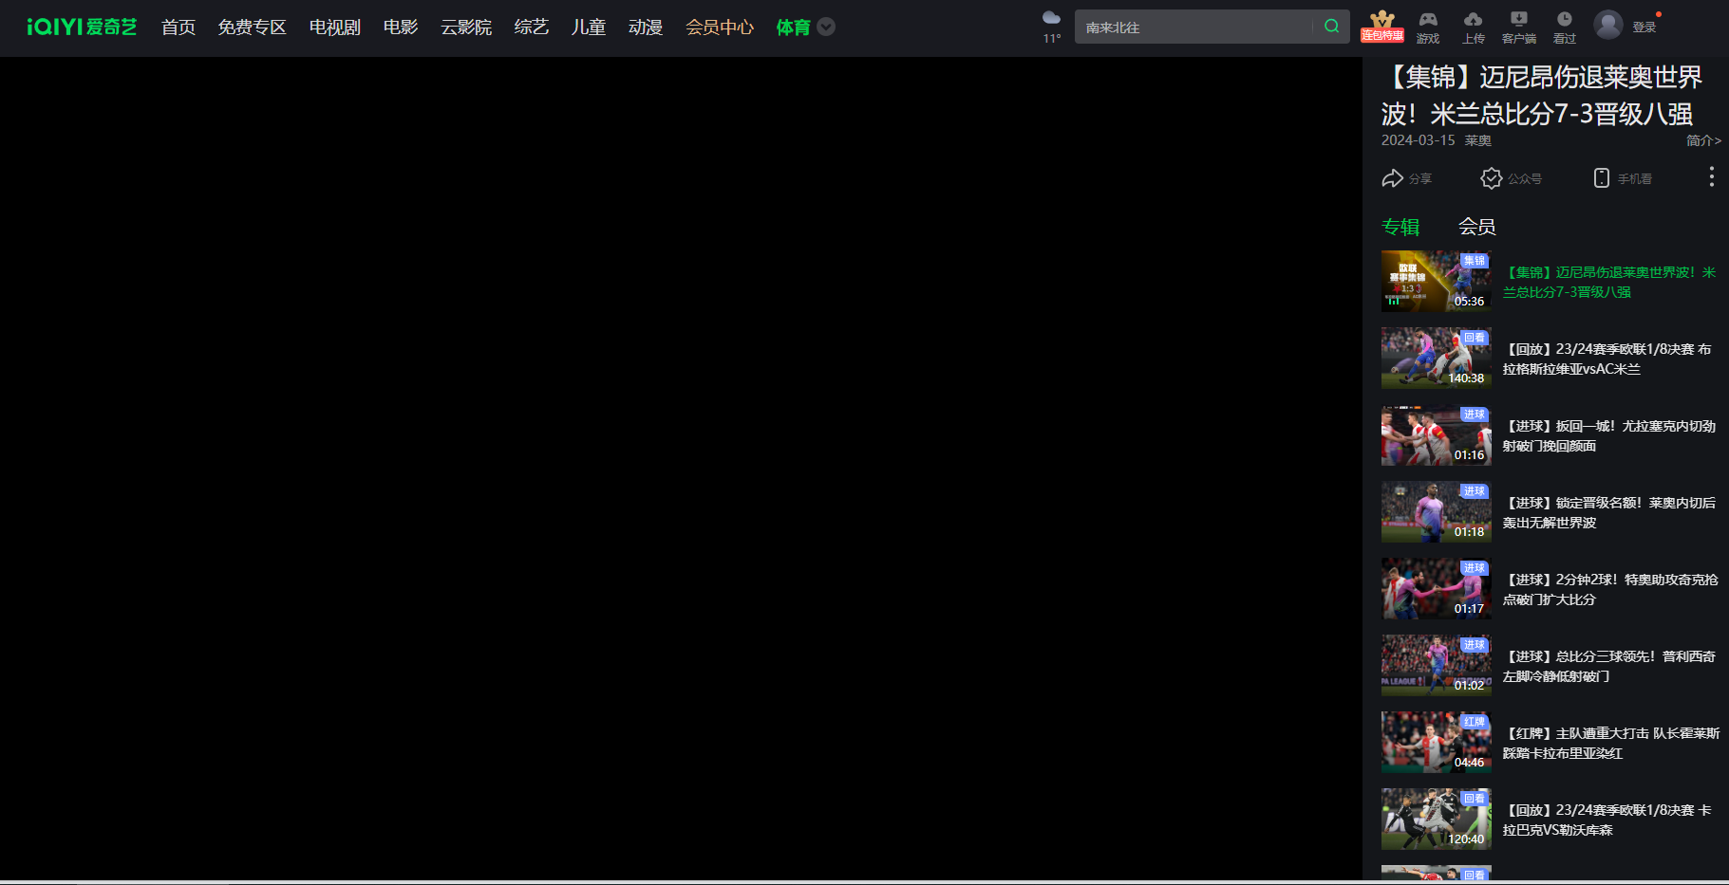Click the 登录 login link
The height and width of the screenshot is (885, 1729).
[1644, 26]
